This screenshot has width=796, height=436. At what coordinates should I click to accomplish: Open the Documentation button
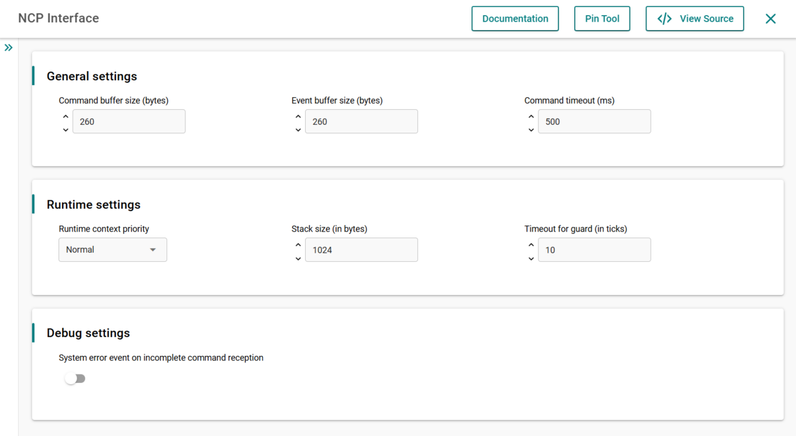click(x=515, y=19)
